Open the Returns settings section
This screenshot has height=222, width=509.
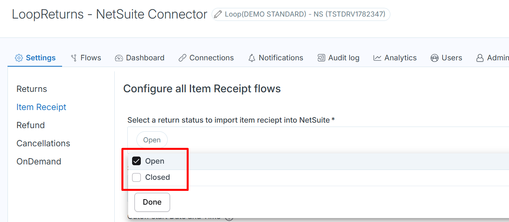(x=32, y=89)
